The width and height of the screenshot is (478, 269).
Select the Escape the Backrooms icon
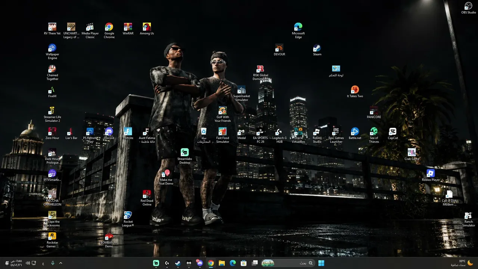(x=52, y=219)
